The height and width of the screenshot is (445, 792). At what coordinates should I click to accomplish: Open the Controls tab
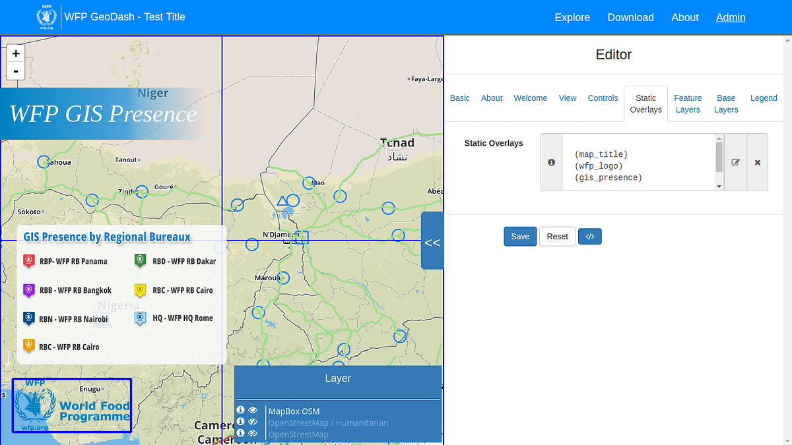pyautogui.click(x=603, y=98)
